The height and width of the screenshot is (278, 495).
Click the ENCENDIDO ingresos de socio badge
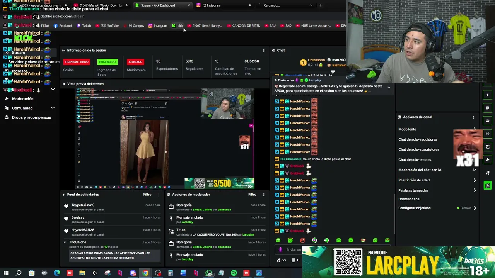(107, 62)
